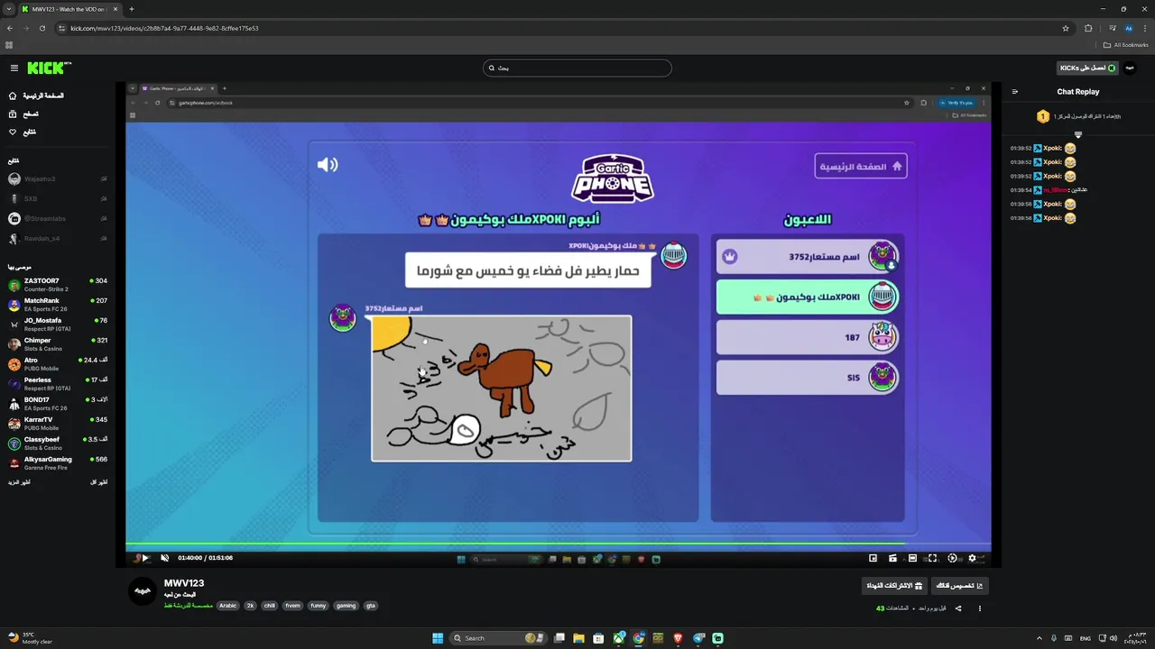Open followed channel Rawdah_s4
1155x649 pixels.
coord(58,238)
